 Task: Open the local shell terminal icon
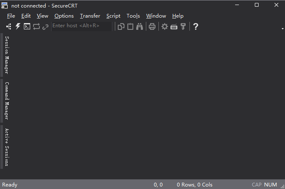[27, 26]
